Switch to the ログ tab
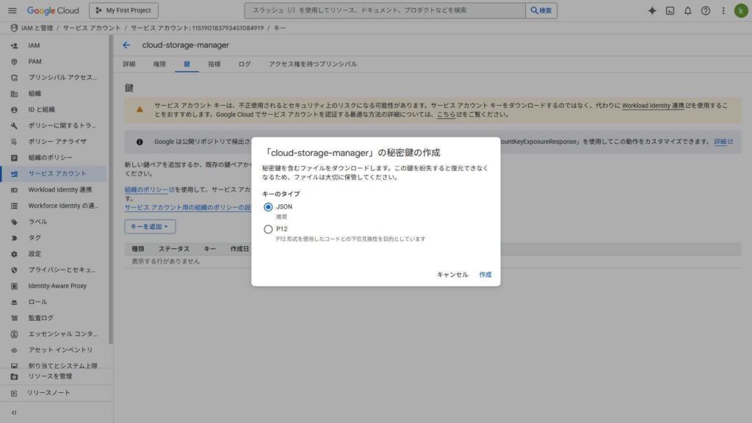The image size is (752, 423). (x=244, y=64)
